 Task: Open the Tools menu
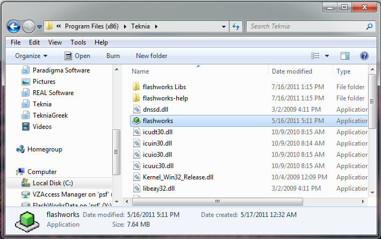click(78, 42)
